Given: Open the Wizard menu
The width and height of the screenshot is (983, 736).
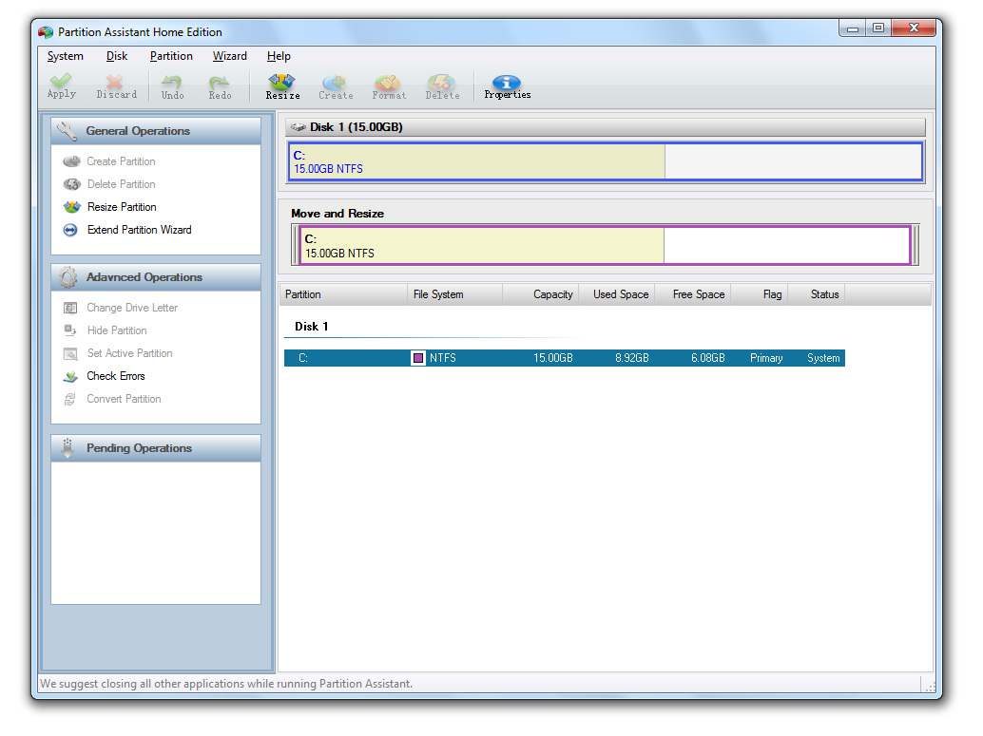Looking at the screenshot, I should pos(229,56).
